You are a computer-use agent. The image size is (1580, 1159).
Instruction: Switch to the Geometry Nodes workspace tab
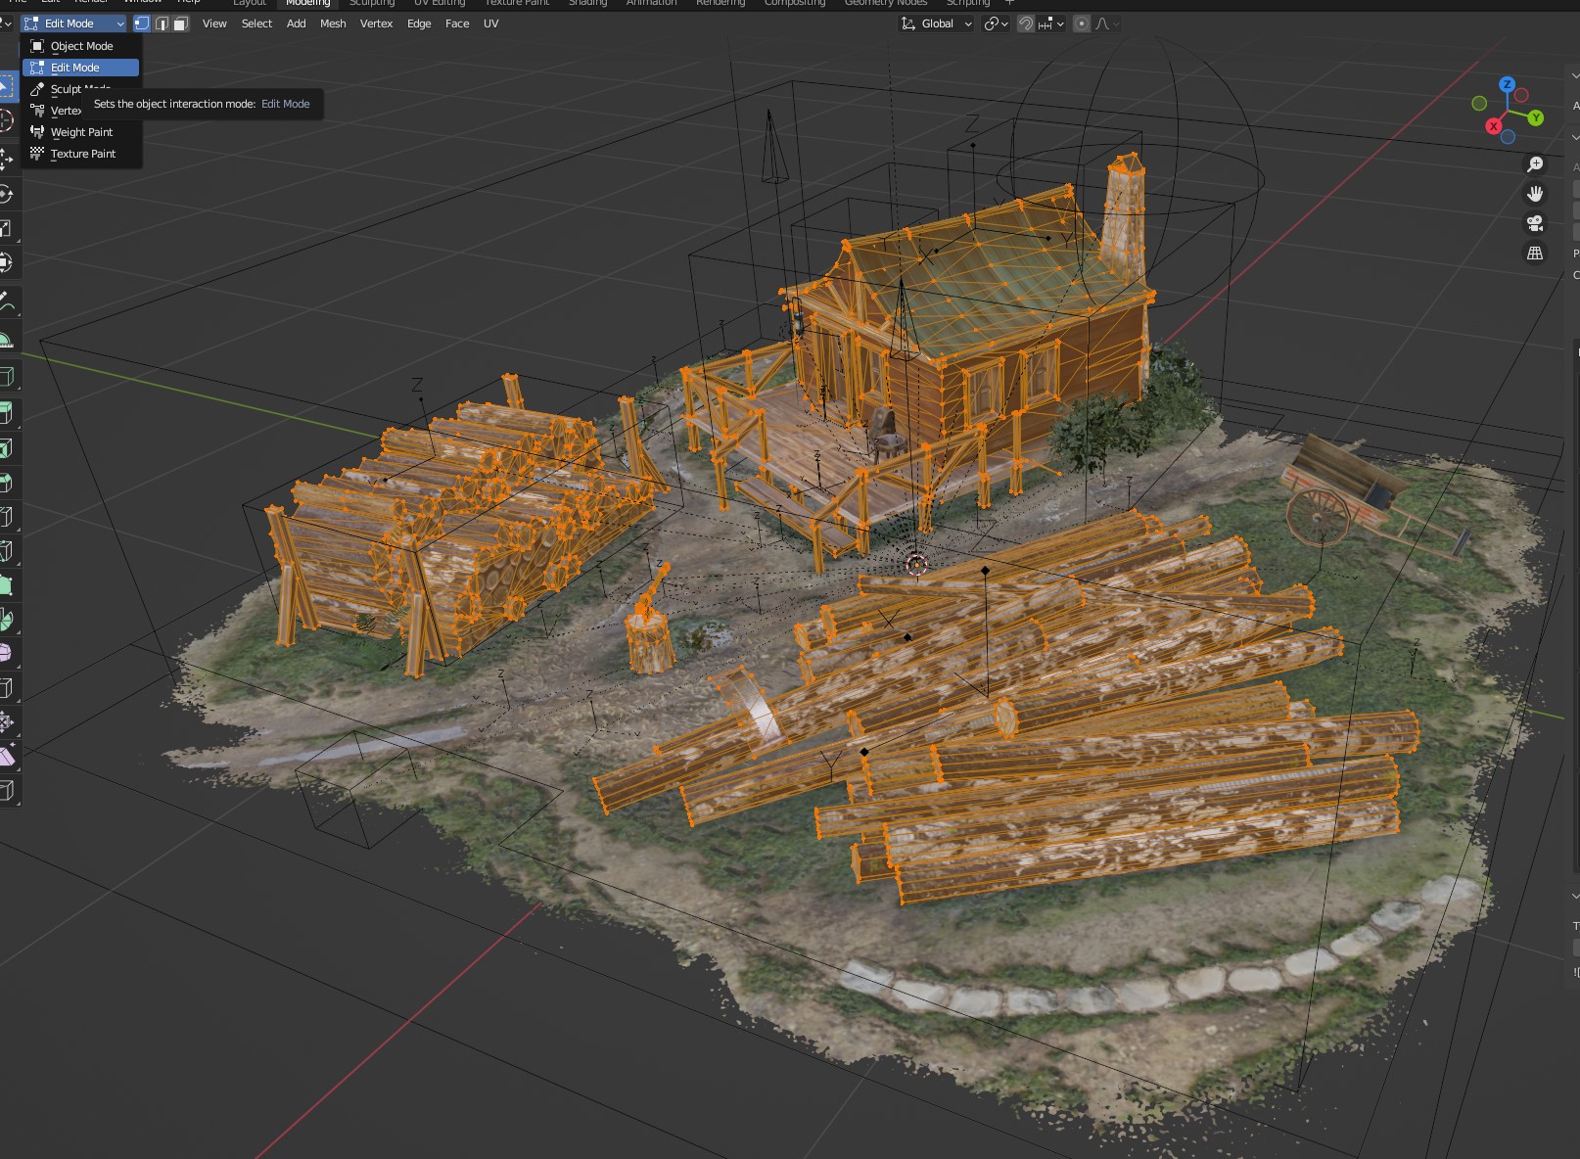pyautogui.click(x=885, y=4)
